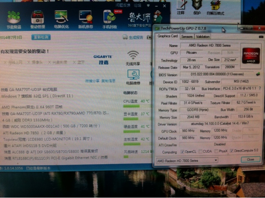Image resolution: width=265 pixels, height=198 pixels.
Task: Click the Memory Size 2048 MB value
Action: pos(193,117)
